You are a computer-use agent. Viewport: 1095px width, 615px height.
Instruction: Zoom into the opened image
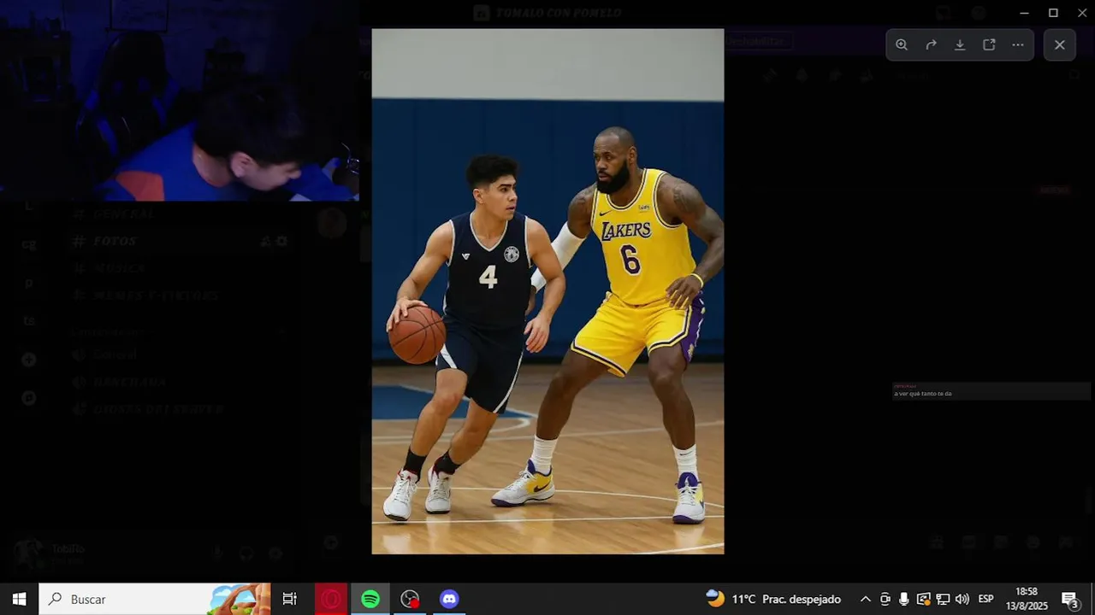click(x=902, y=45)
